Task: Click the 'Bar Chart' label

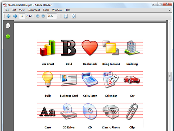Action: (x=48, y=64)
